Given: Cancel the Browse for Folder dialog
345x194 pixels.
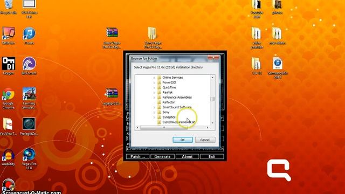Looking at the screenshot, I should point(205,140).
